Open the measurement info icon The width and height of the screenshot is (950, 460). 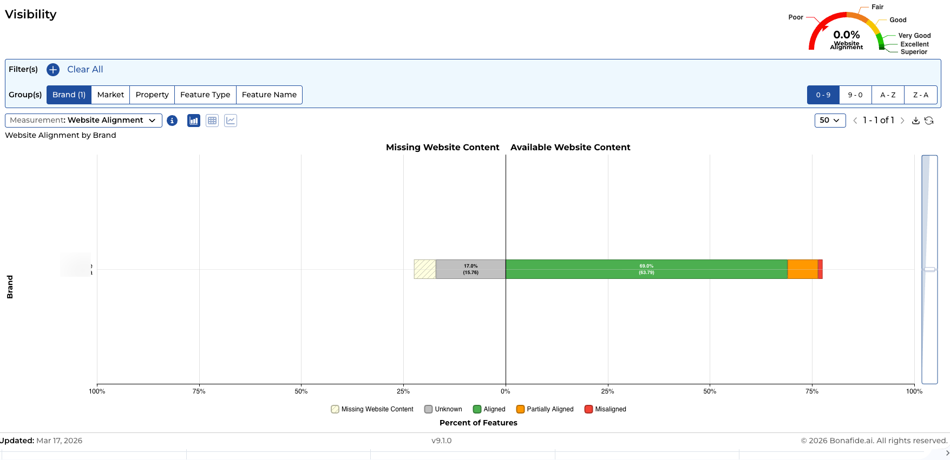pyautogui.click(x=172, y=121)
